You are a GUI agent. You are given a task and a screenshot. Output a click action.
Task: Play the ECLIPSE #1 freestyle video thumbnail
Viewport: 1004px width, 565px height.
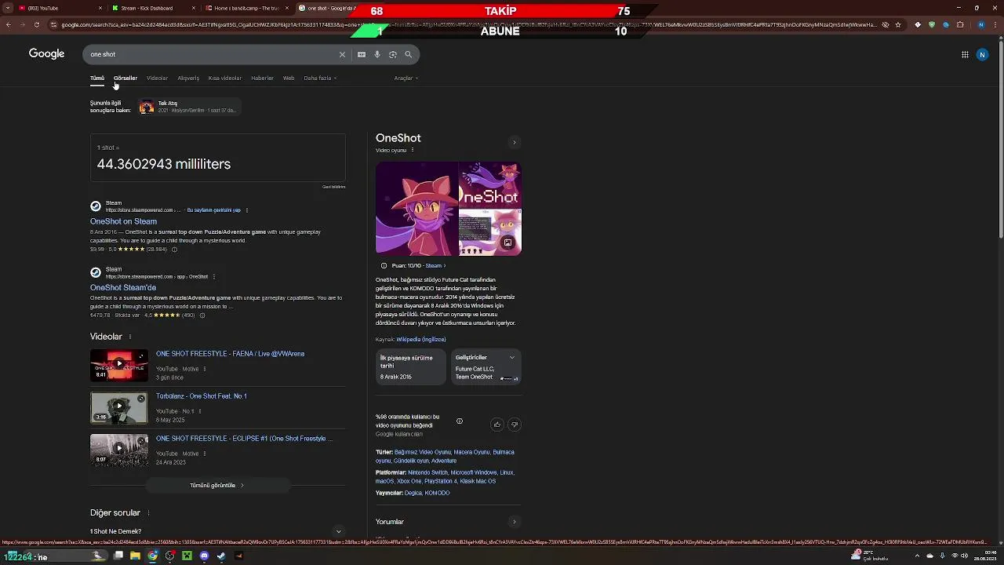[x=118, y=449]
